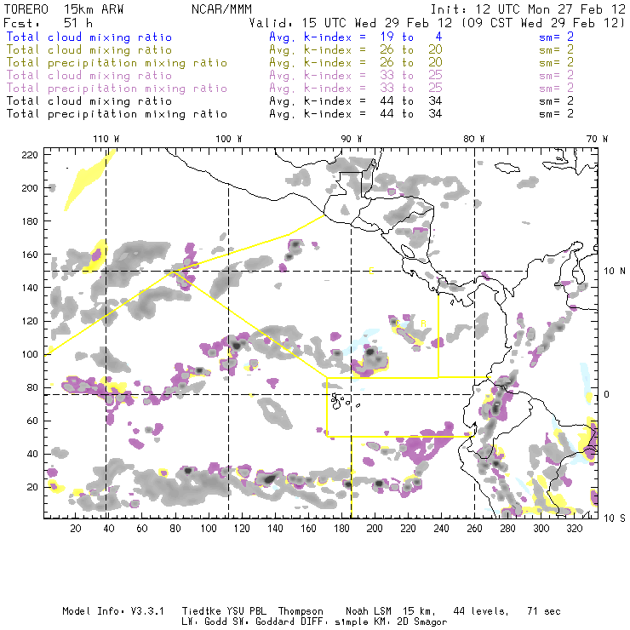Click the black "Total precipitation mixing ratio" legend label
The width and height of the screenshot is (630, 630).
117,114
